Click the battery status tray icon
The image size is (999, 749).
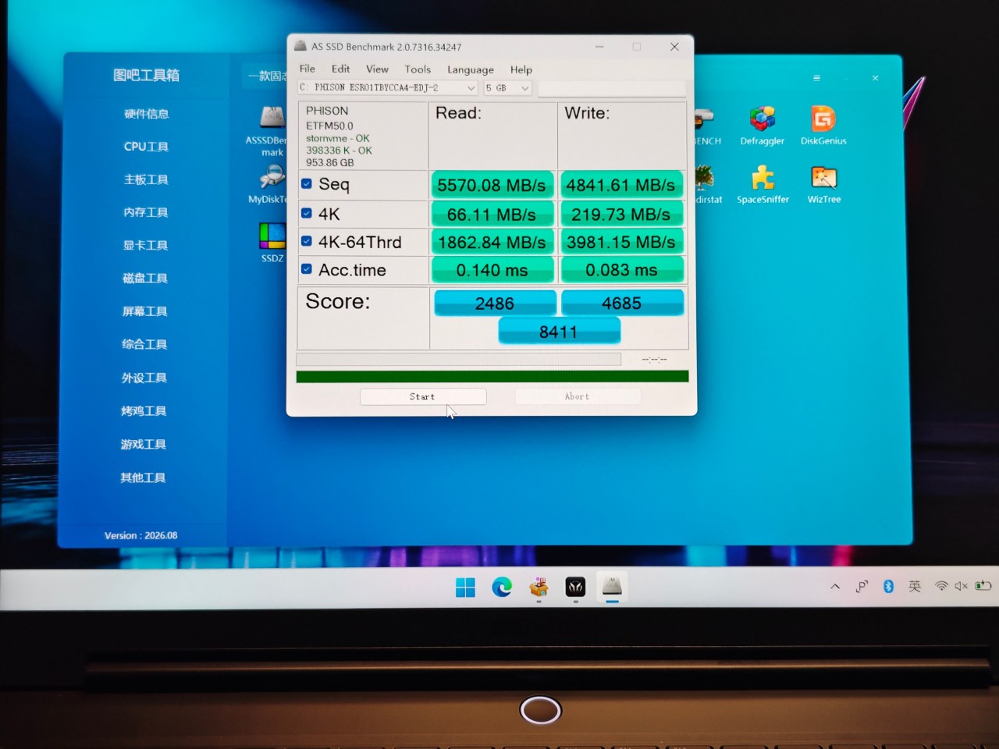click(x=983, y=585)
